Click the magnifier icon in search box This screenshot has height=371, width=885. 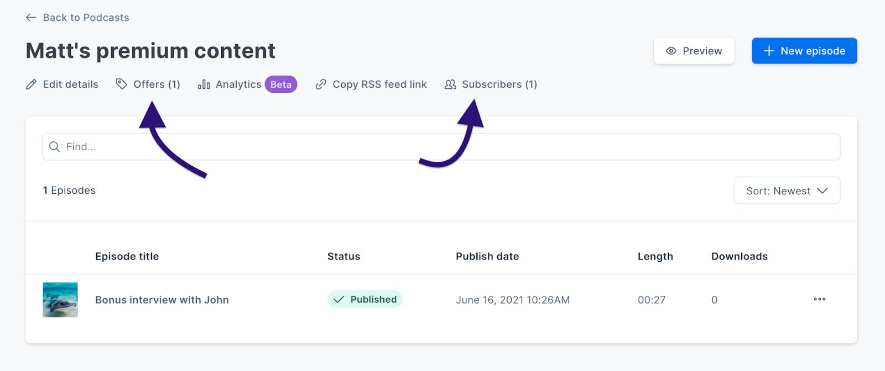(x=54, y=147)
